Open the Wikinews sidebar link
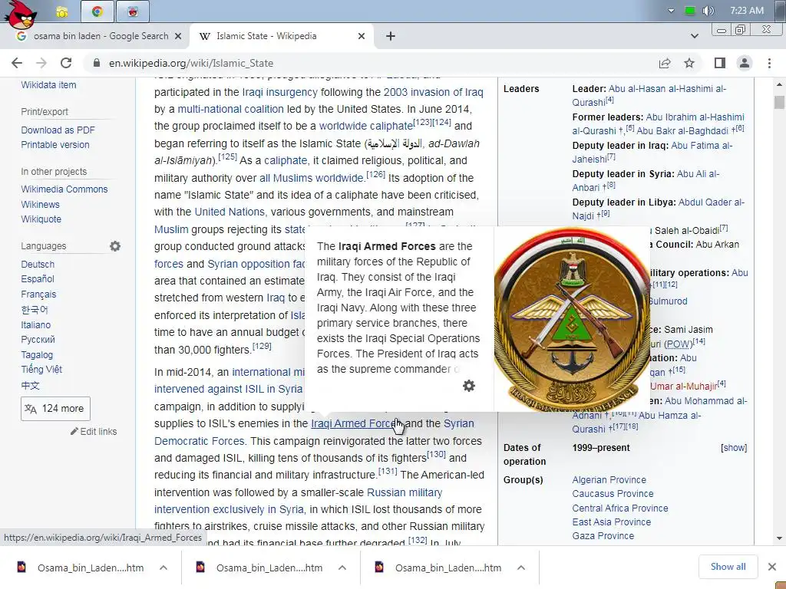This screenshot has width=786, height=589. (40, 204)
